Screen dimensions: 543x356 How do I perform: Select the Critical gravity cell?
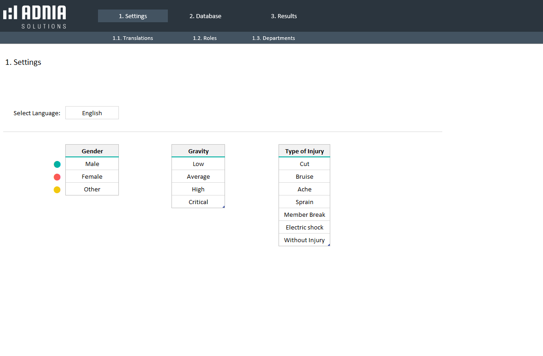198,202
